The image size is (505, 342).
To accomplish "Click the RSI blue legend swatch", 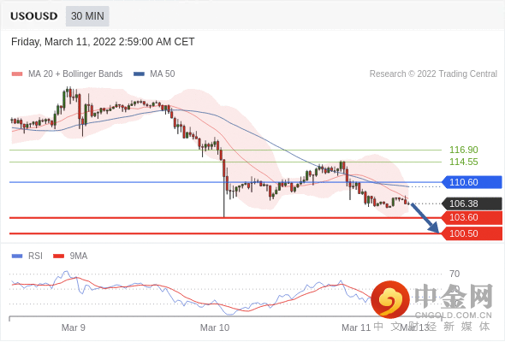I will (17, 256).
